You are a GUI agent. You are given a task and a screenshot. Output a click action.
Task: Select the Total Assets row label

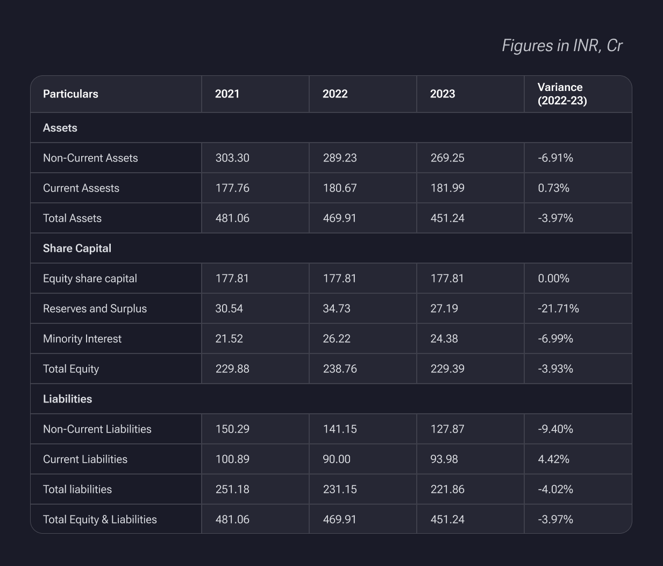click(72, 218)
